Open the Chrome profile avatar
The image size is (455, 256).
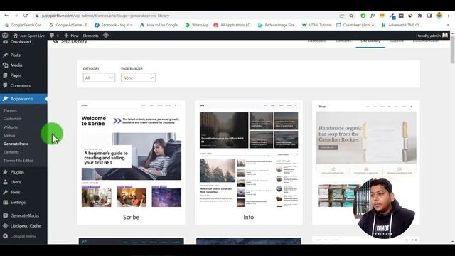pyautogui.click(x=439, y=16)
